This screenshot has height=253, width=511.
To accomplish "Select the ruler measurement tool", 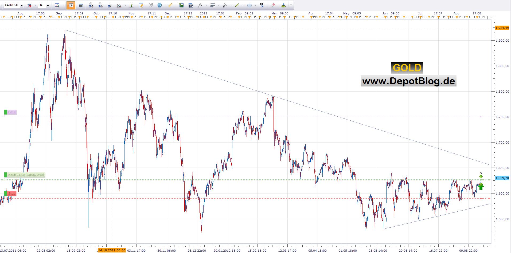I will pos(170,5).
